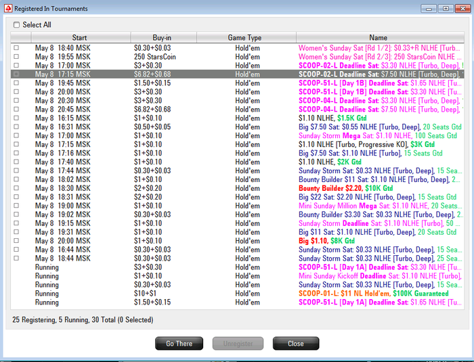Select the Big $7.50 Sat $1.10 NLHE Turbo row
The width and height of the screenshot is (474, 362).
(237, 153)
